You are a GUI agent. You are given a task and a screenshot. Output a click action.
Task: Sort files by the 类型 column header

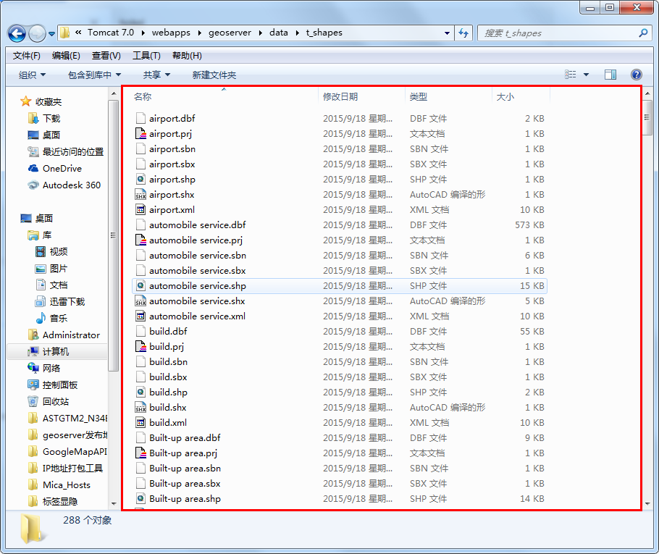tap(418, 96)
